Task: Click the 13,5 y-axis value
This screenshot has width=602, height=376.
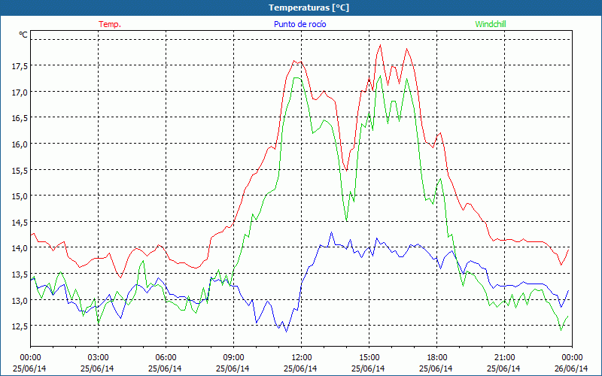Action: click(20, 274)
